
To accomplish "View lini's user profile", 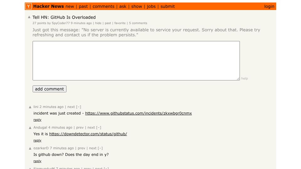I will [36, 107].
